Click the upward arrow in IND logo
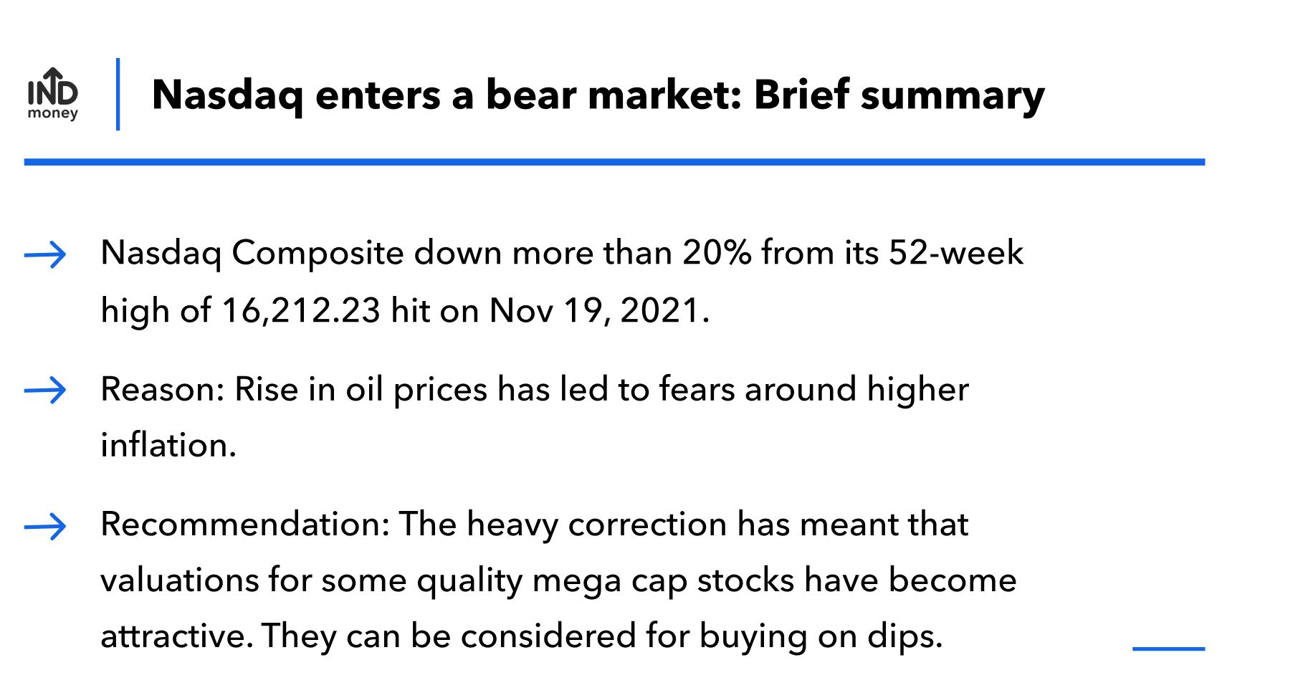The width and height of the screenshot is (1303, 698). 53,77
